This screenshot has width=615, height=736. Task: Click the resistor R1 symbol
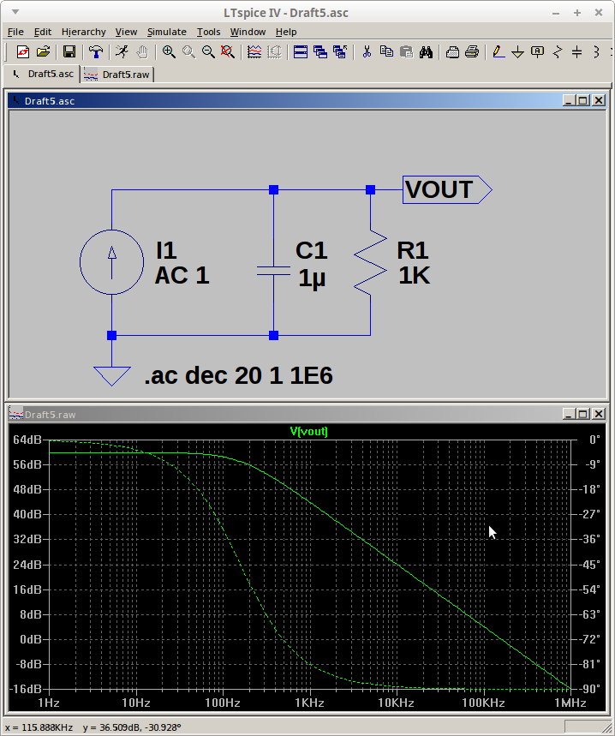point(370,263)
